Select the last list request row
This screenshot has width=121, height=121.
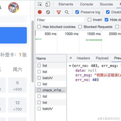coord(51,102)
